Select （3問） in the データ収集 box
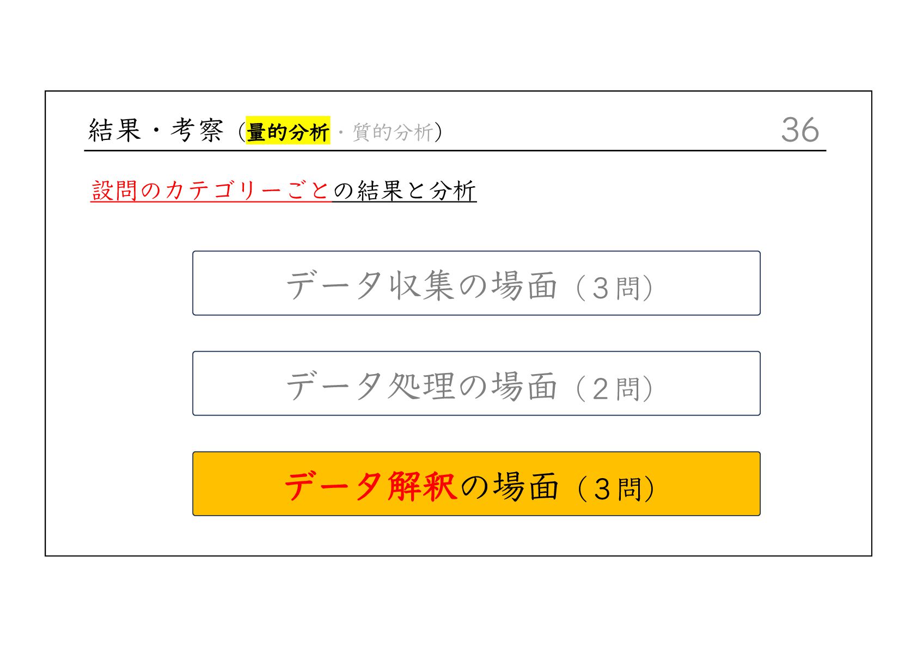The width and height of the screenshot is (917, 648). [614, 288]
